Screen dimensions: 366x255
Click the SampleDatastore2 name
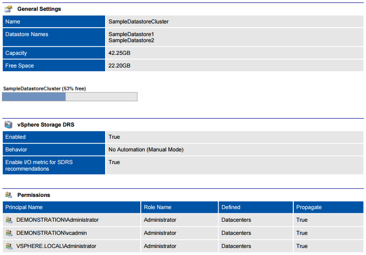tap(131, 40)
